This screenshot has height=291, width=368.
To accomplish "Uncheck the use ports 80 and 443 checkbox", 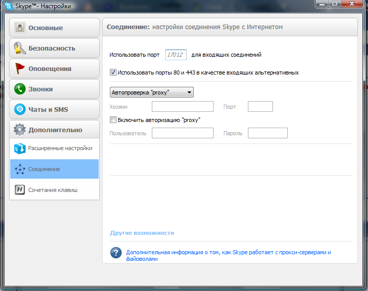I will click(x=113, y=72).
